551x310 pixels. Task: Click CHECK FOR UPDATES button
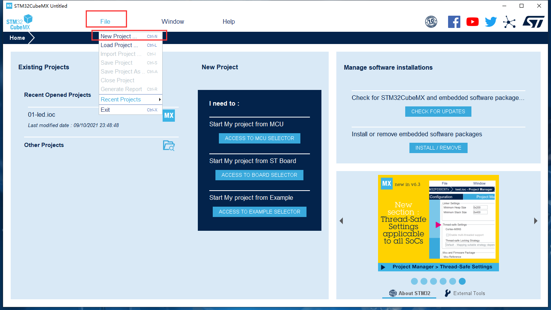[x=438, y=111]
